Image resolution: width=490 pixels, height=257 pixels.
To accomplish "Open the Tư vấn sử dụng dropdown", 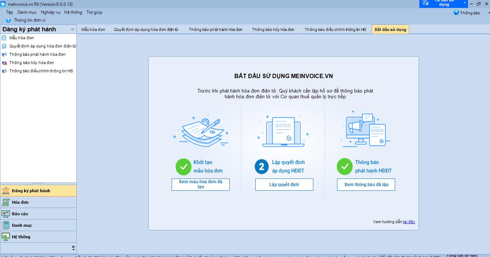I will [x=464, y=3].
